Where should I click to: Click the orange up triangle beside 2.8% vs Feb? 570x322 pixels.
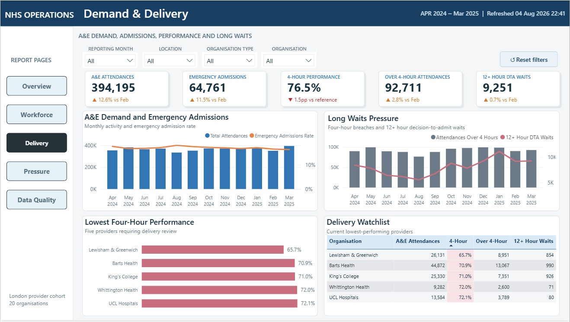click(387, 100)
